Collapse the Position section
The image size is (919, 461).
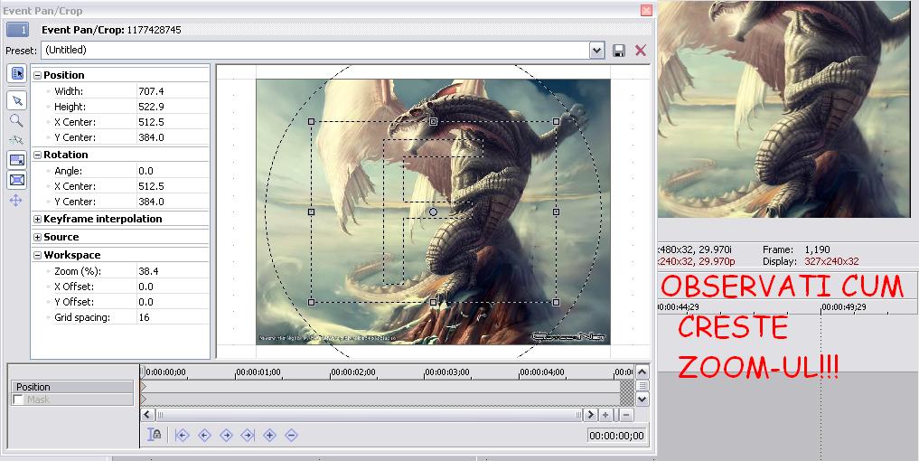click(38, 75)
